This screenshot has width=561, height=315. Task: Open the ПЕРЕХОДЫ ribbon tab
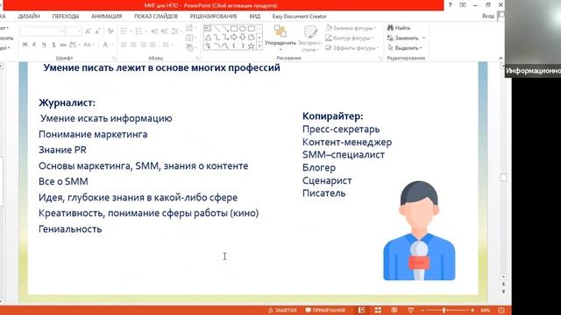tap(66, 17)
